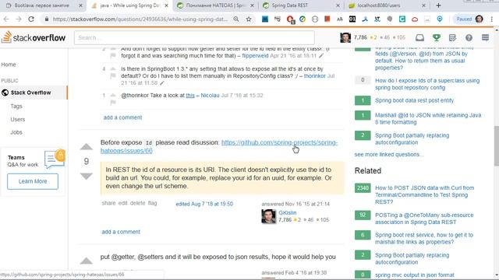Open flipperweid user link
The height and width of the screenshot is (280, 499).
pyautogui.click(x=255, y=55)
